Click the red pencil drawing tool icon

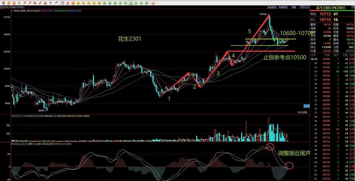(40, 3)
